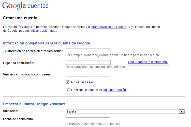Uncheck the "No cerrar sesión" checkbox
The width and height of the screenshot is (191, 127).
(x=68, y=82)
